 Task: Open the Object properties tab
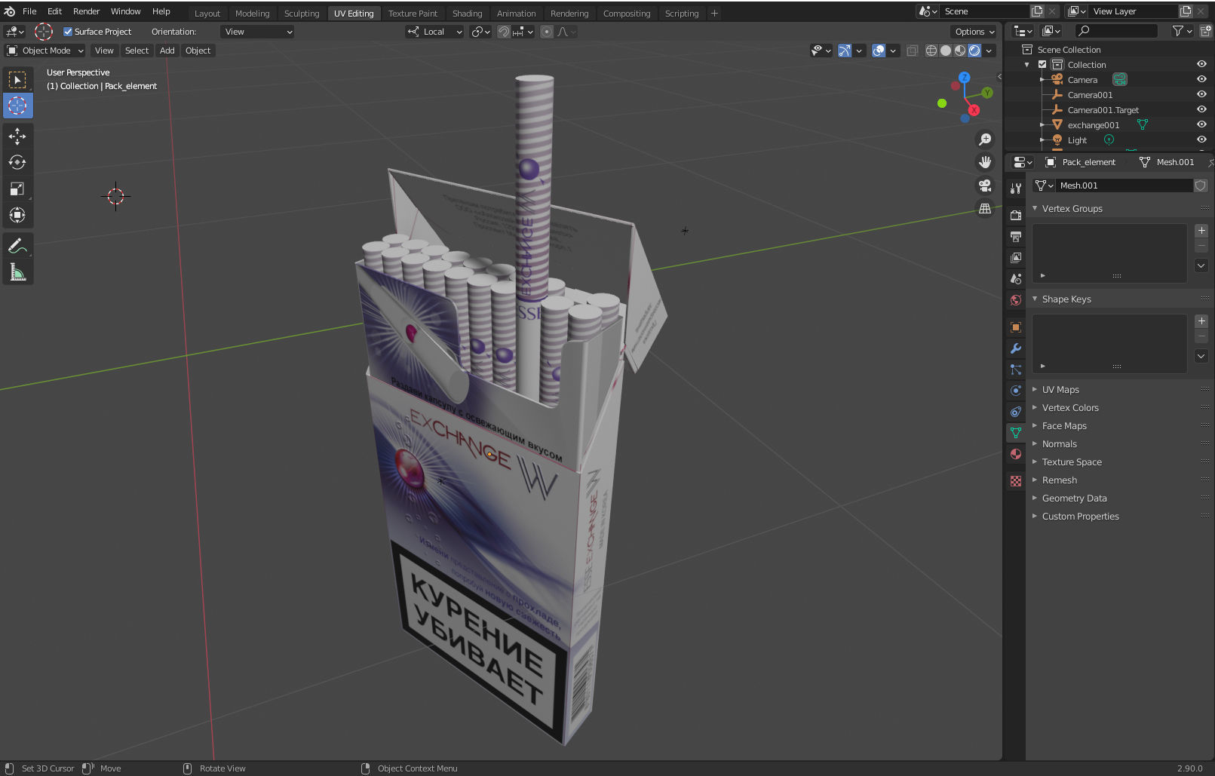tap(1016, 327)
